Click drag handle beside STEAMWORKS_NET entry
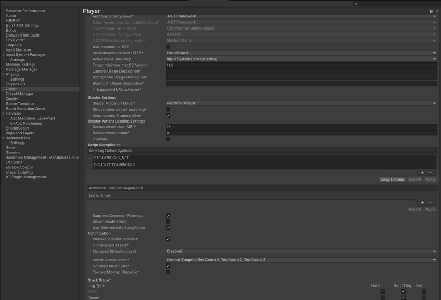Viewport: 441px width, 300px height. tap(90, 158)
